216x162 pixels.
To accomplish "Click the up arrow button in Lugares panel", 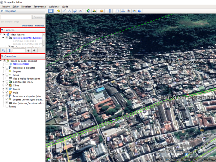I will coord(28,50).
